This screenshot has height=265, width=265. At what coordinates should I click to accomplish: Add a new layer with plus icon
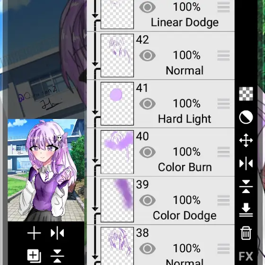click(34, 233)
